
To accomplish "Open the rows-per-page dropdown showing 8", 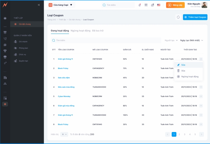I will 64,134.
